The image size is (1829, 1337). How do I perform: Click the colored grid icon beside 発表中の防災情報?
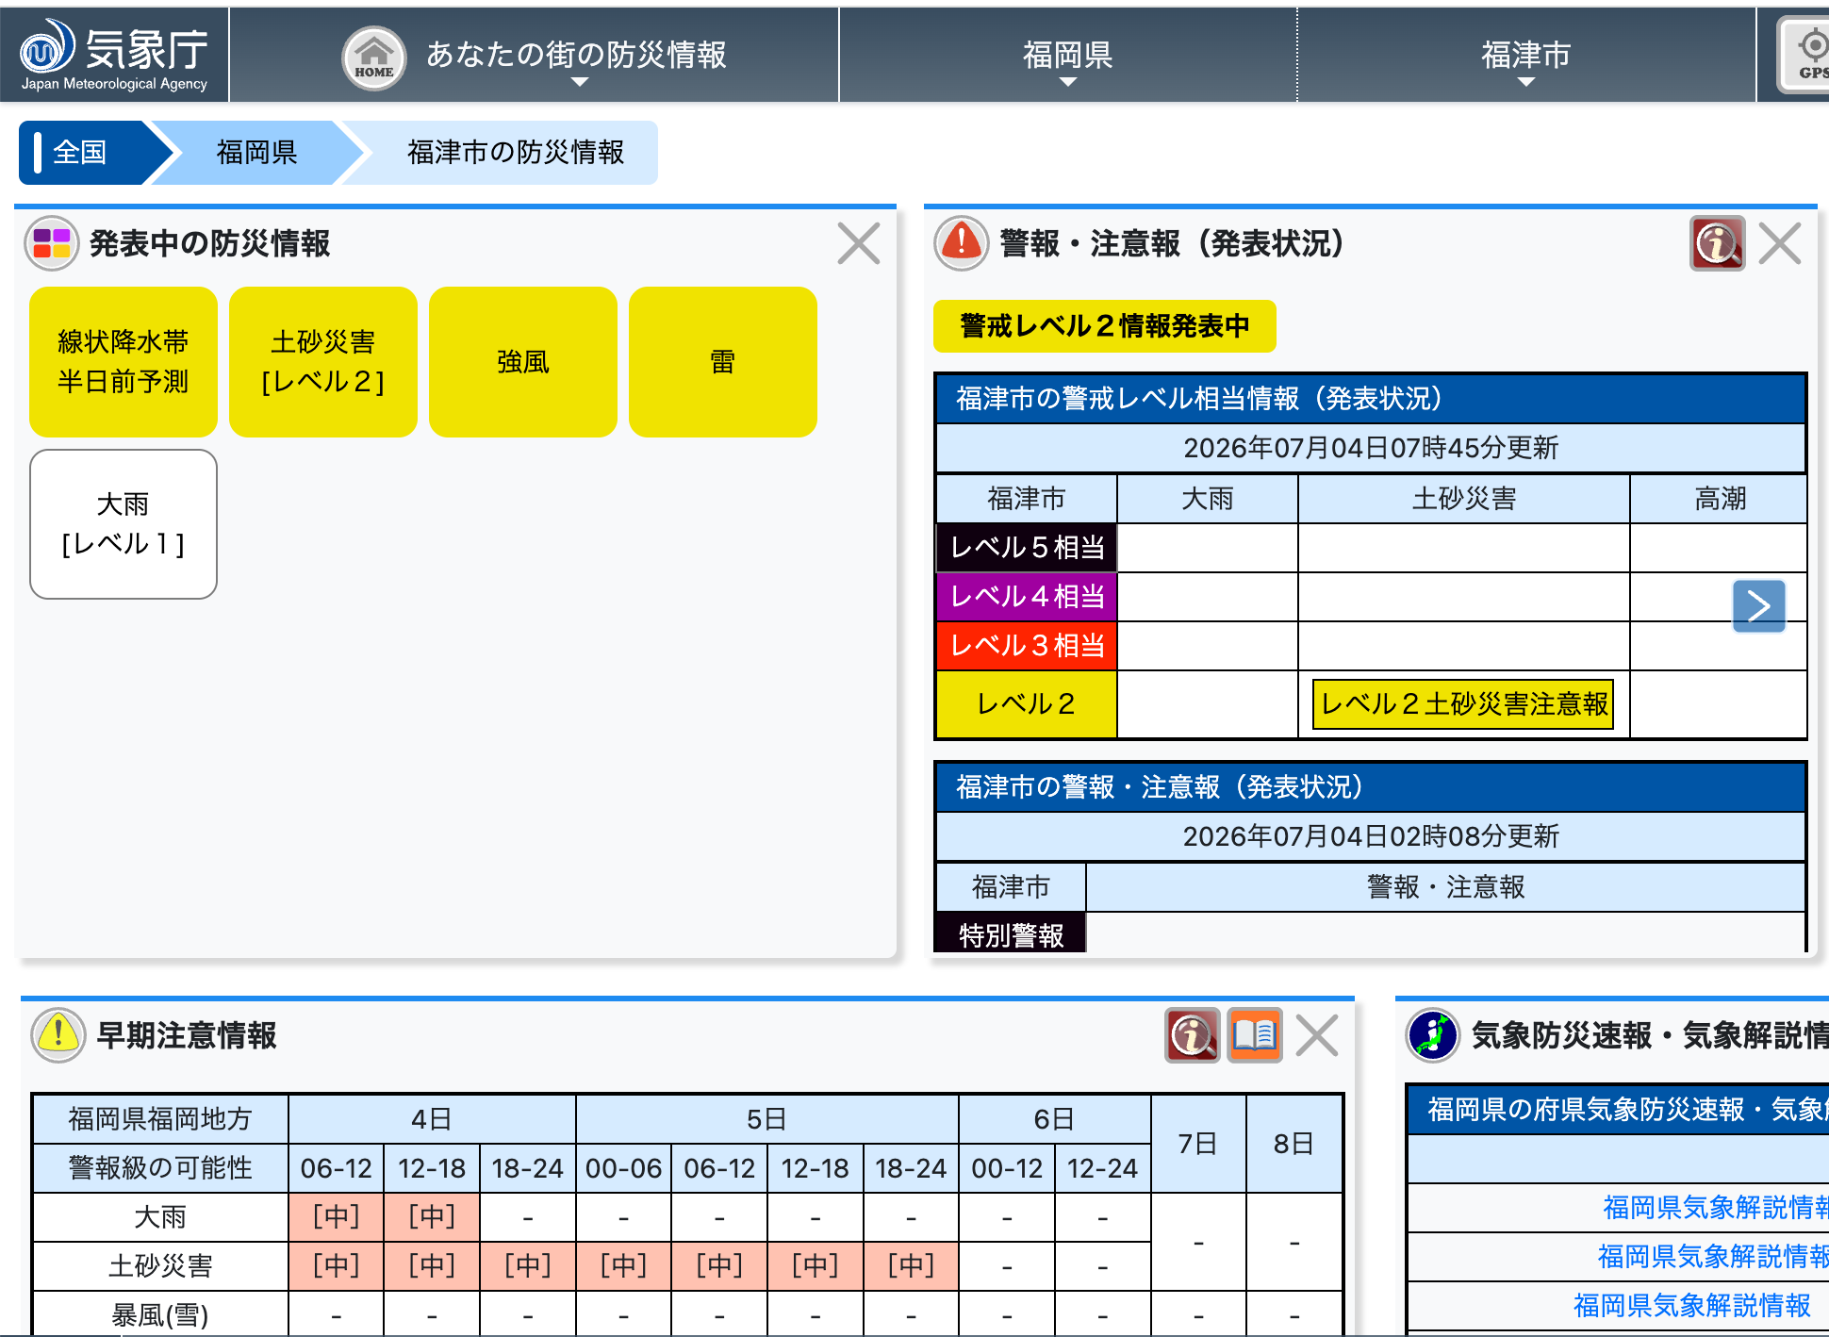point(52,243)
